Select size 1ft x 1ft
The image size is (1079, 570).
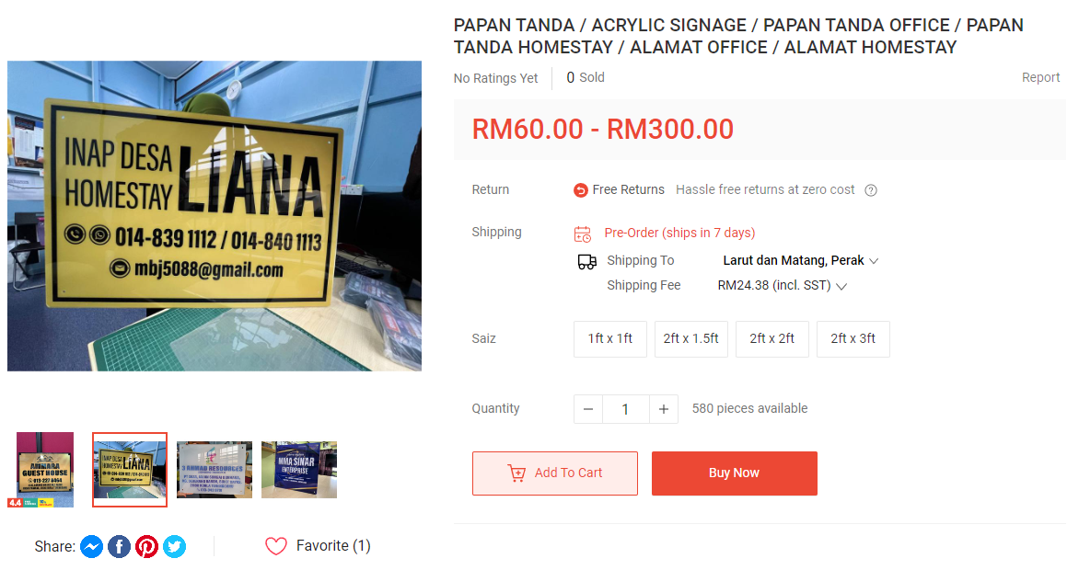[x=610, y=339]
